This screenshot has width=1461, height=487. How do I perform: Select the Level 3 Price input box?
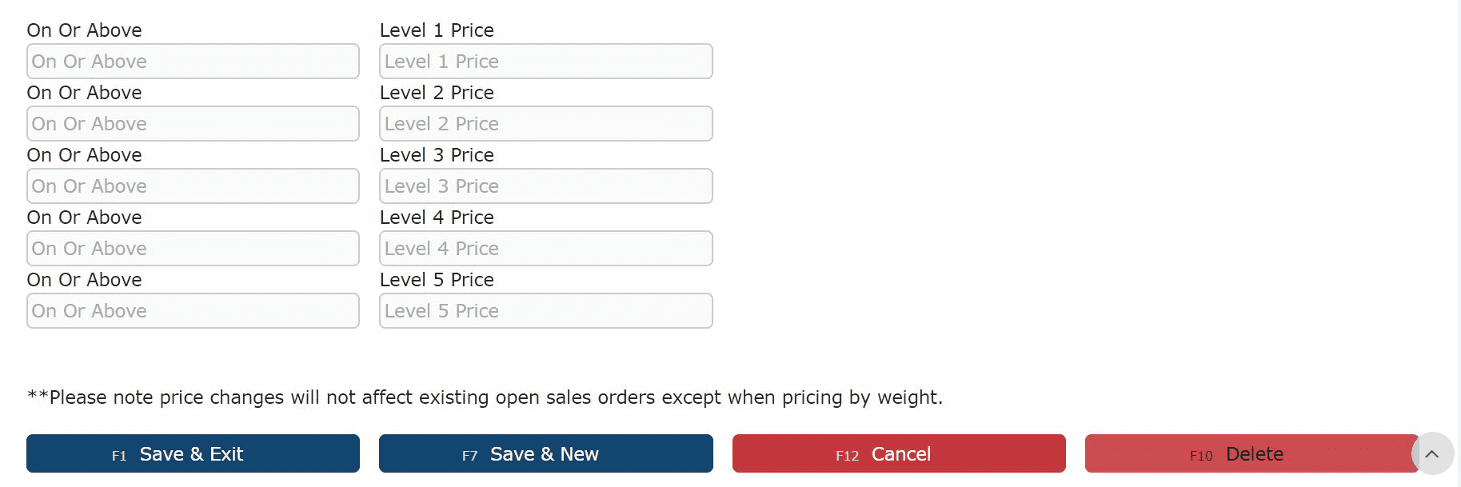pyautogui.click(x=546, y=186)
